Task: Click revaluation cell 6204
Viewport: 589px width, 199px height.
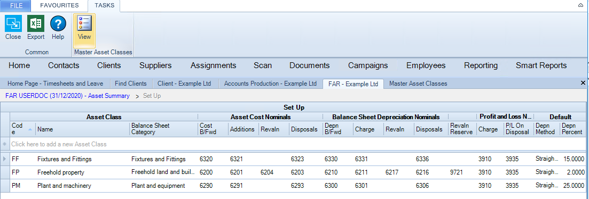Action: coord(274,172)
